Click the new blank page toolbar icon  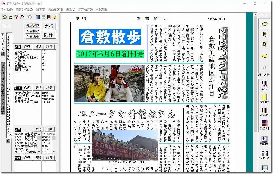10,17
